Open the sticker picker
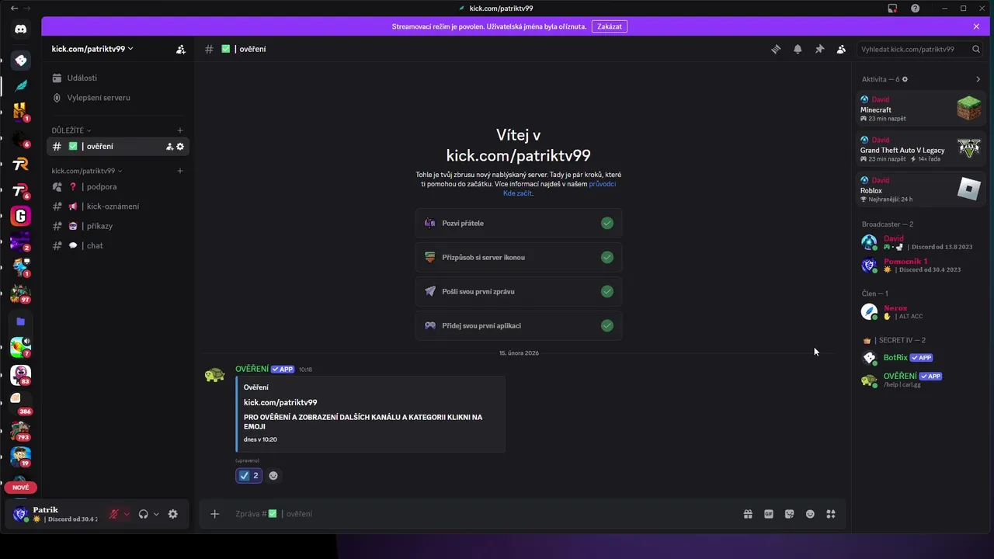994x559 pixels. tap(790, 514)
